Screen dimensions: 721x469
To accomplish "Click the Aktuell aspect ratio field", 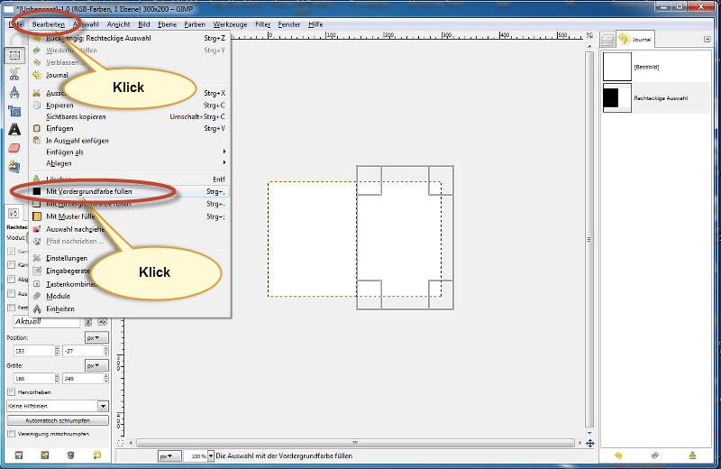I will pos(45,322).
